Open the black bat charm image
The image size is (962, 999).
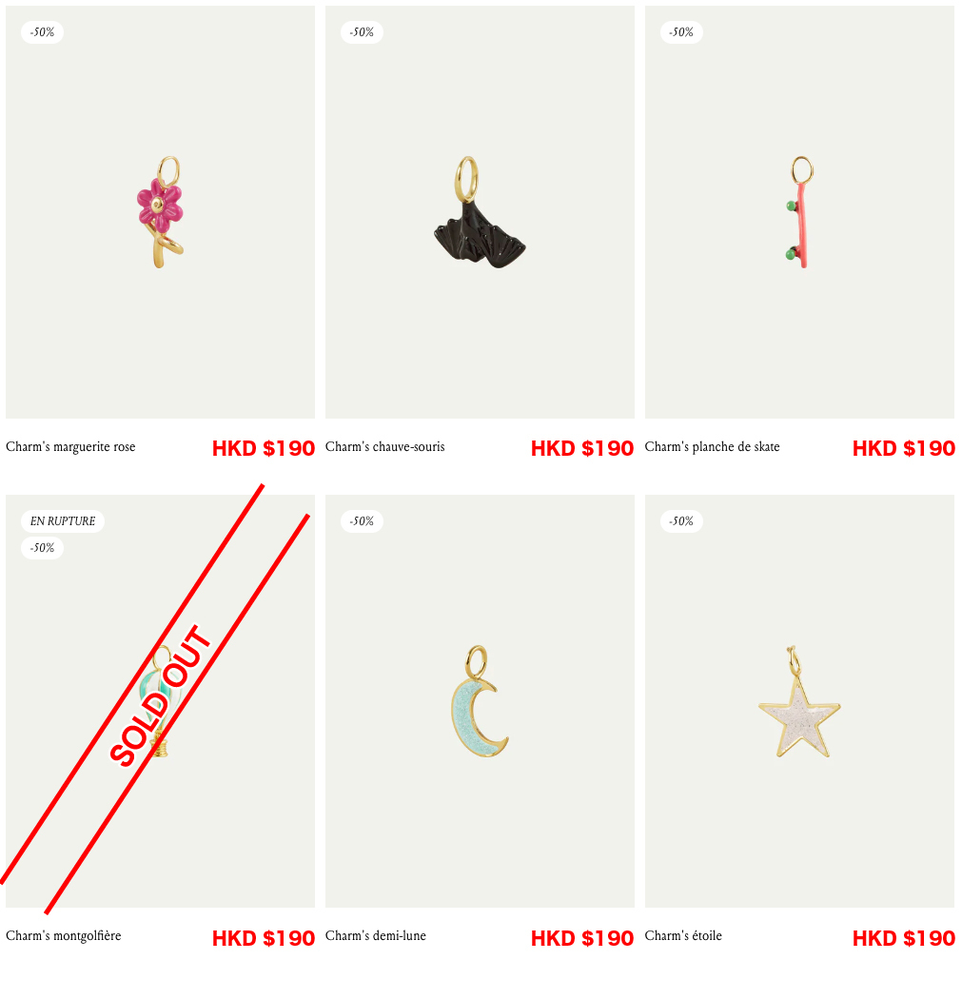480,212
